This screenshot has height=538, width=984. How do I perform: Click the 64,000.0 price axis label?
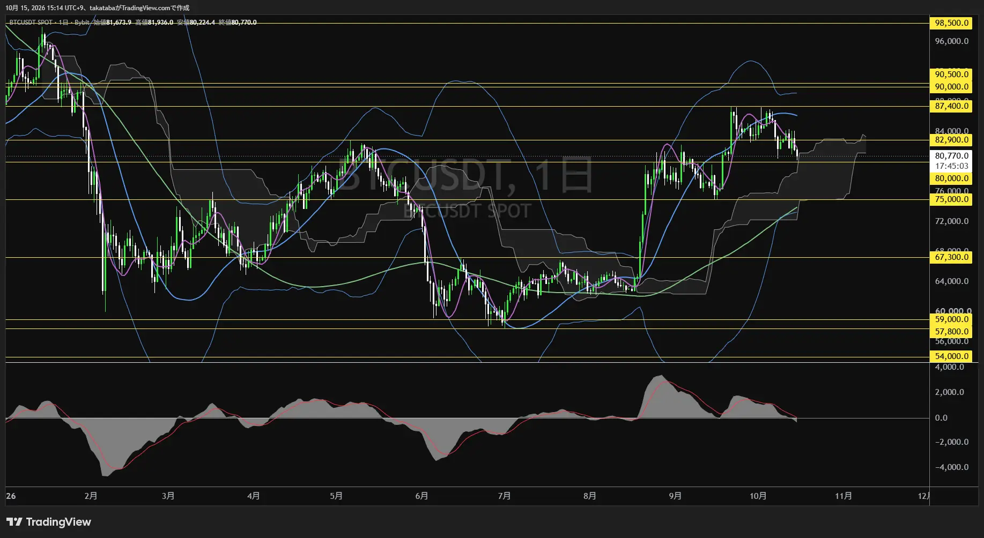952,281
